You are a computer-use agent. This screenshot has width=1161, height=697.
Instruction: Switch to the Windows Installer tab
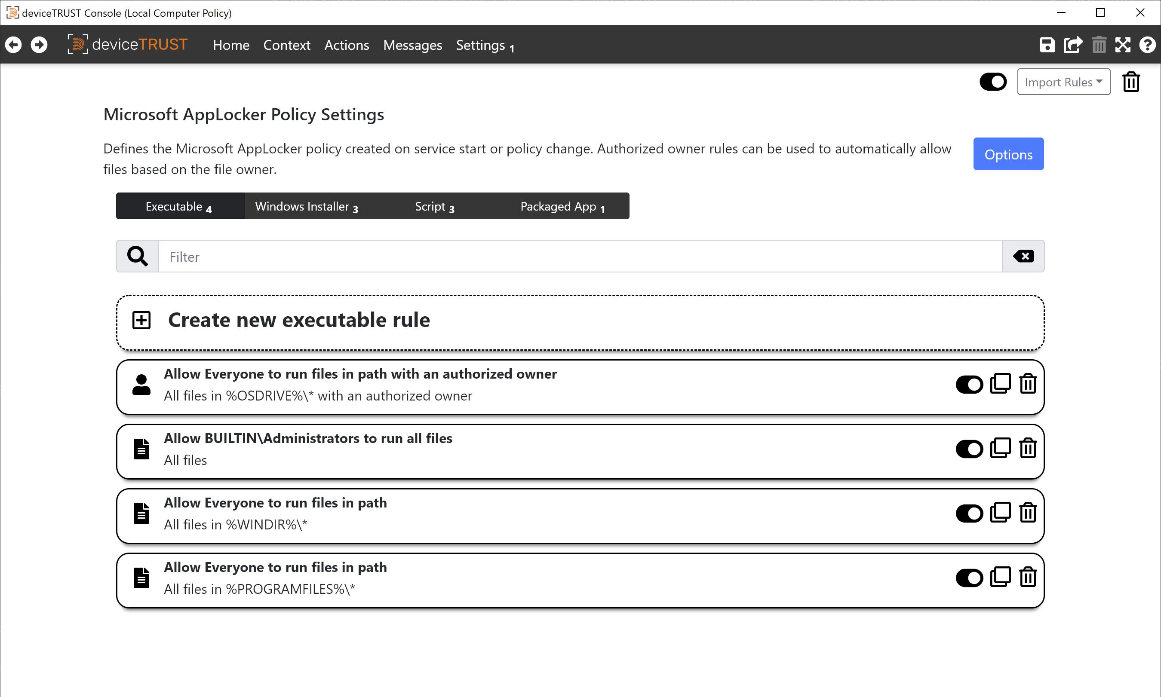pyautogui.click(x=306, y=206)
